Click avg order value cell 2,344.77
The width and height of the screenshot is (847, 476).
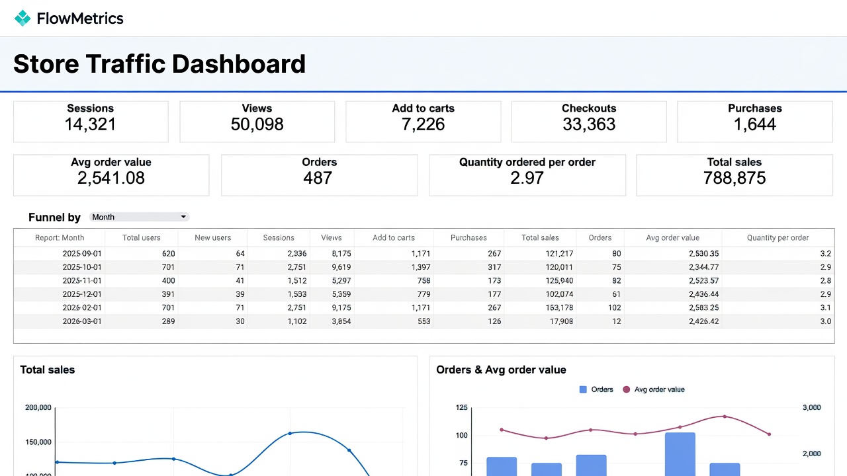click(703, 267)
